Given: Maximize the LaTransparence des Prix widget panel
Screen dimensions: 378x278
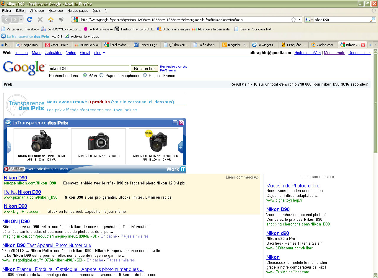Looking at the screenshot, I should pos(175,123).
